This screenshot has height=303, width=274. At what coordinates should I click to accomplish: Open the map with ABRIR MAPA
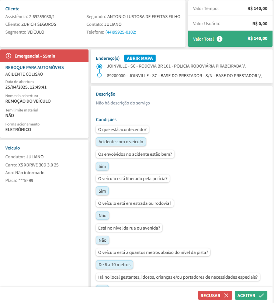pos(140,58)
